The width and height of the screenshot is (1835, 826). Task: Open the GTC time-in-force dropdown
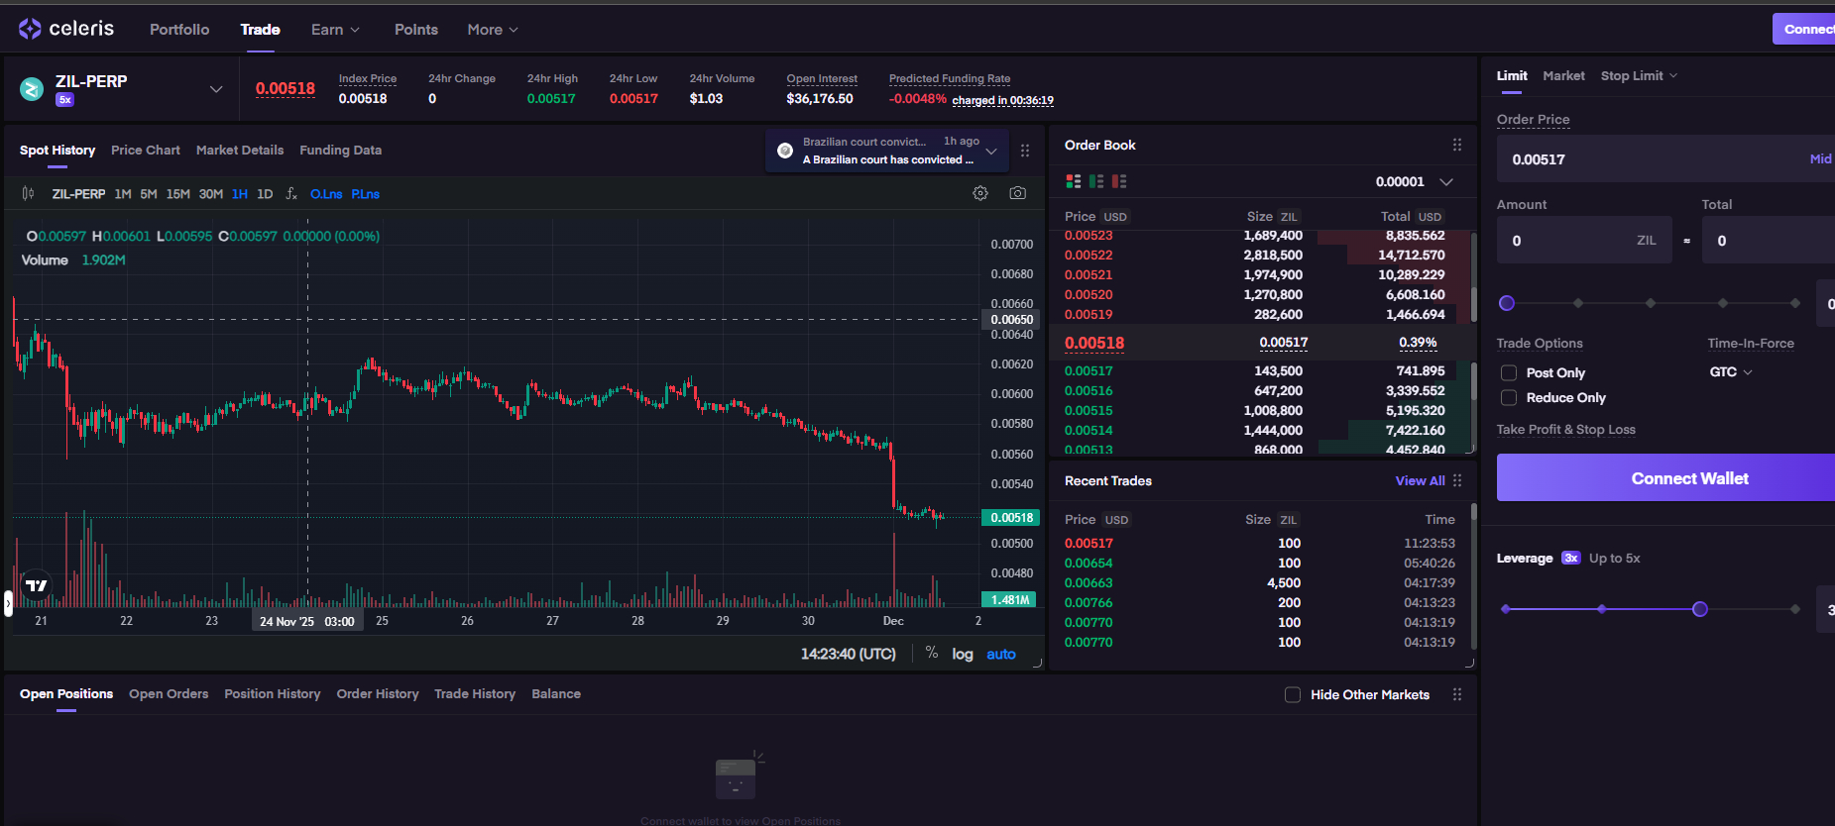(1731, 372)
